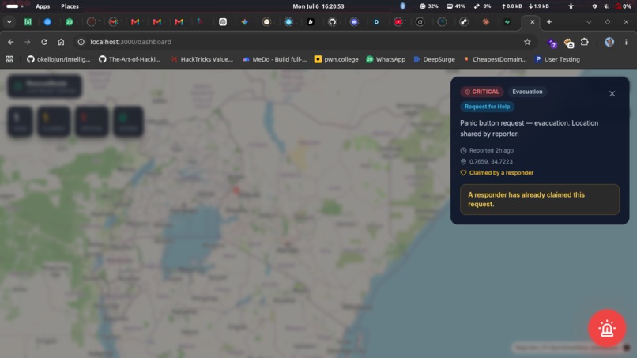Click the location pin icon beside coordinates
Viewport: 637px width, 358px height.
tap(463, 162)
